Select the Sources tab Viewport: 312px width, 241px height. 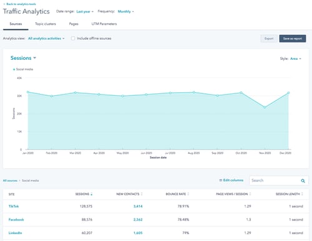pos(16,24)
